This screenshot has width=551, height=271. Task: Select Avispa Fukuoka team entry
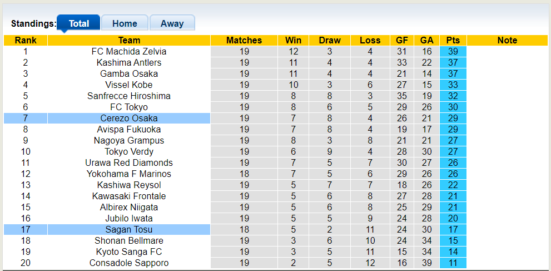[129, 129]
